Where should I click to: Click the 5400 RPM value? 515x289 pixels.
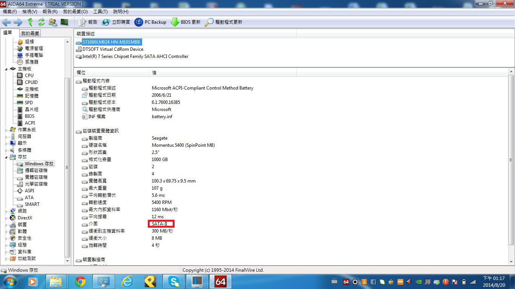[x=162, y=202]
